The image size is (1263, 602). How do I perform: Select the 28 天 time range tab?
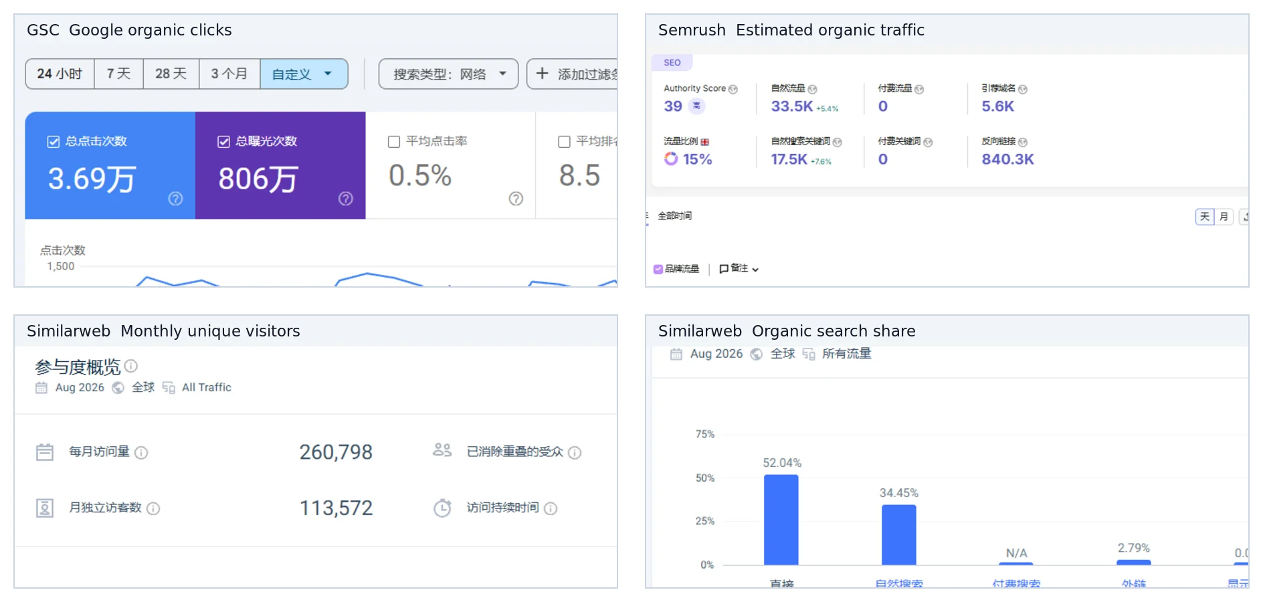(x=171, y=74)
